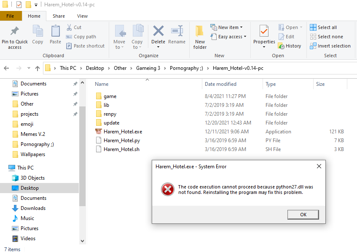Click the Properties checkmark icon
Image resolution: width=357 pixels, height=252 pixels.
tap(264, 31)
